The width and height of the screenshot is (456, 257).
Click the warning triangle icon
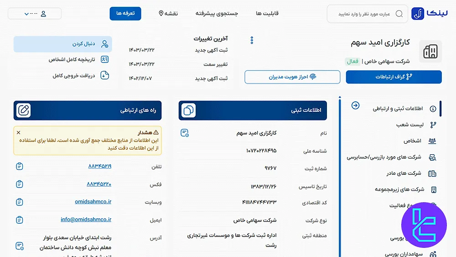click(156, 132)
